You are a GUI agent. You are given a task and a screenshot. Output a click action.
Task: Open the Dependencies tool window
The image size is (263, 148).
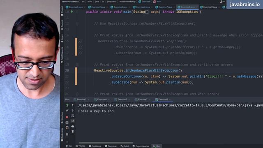coord(141,146)
